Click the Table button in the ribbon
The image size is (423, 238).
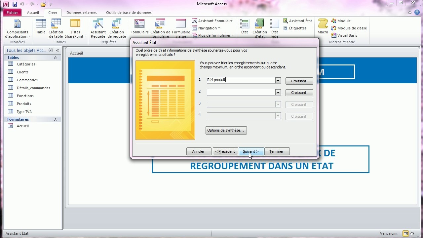point(41,27)
